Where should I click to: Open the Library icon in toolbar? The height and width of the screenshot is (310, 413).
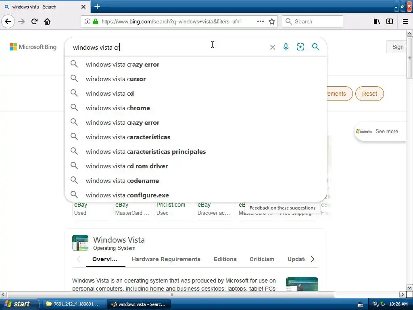[x=377, y=21]
